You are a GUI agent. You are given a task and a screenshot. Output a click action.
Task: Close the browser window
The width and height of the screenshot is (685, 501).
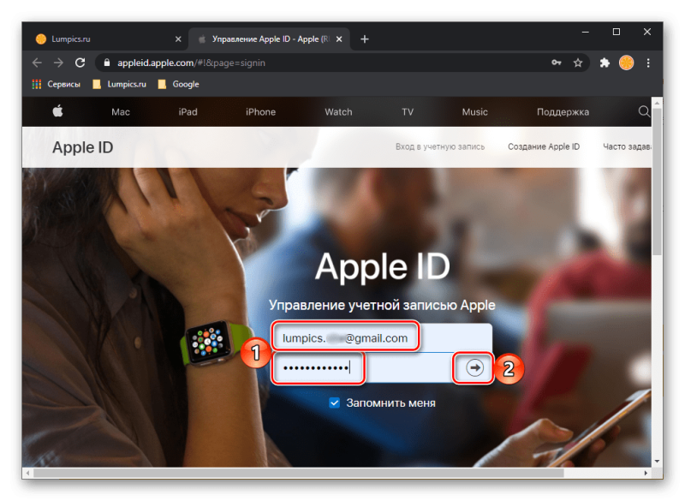[x=647, y=32]
